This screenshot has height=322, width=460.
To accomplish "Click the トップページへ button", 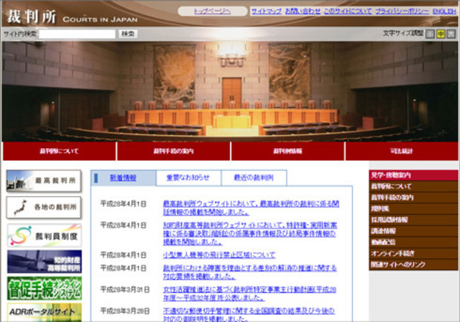I will coord(213,11).
